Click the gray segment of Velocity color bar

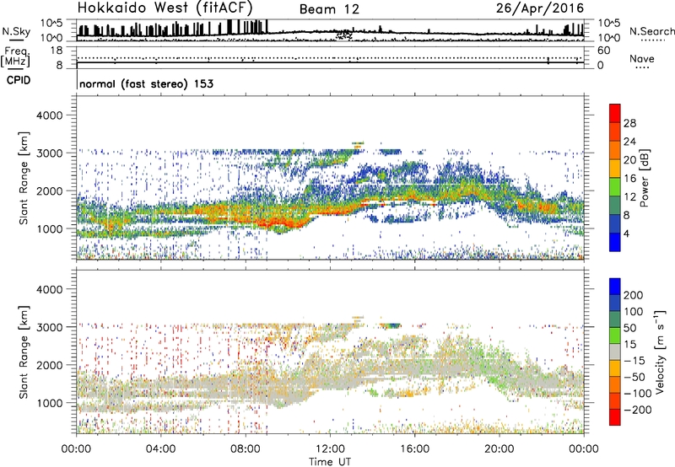(615, 352)
